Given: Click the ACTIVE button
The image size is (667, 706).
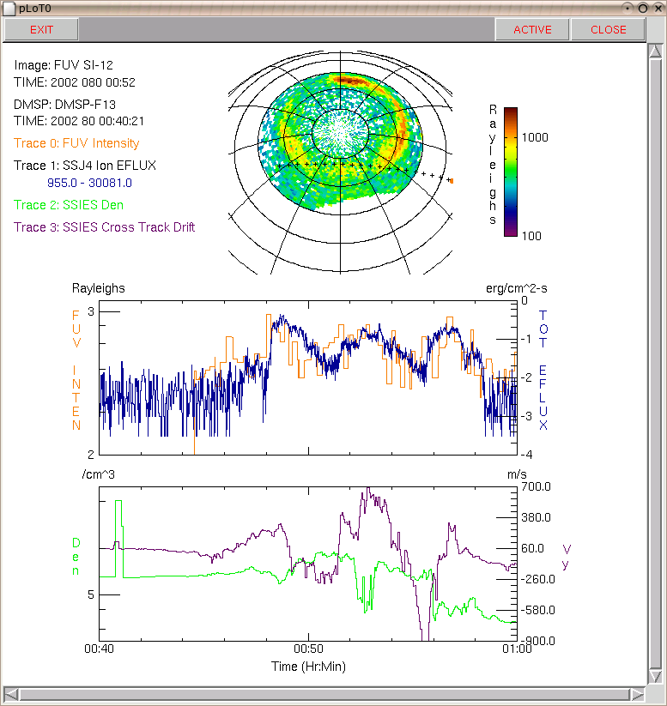Looking at the screenshot, I should [x=532, y=30].
